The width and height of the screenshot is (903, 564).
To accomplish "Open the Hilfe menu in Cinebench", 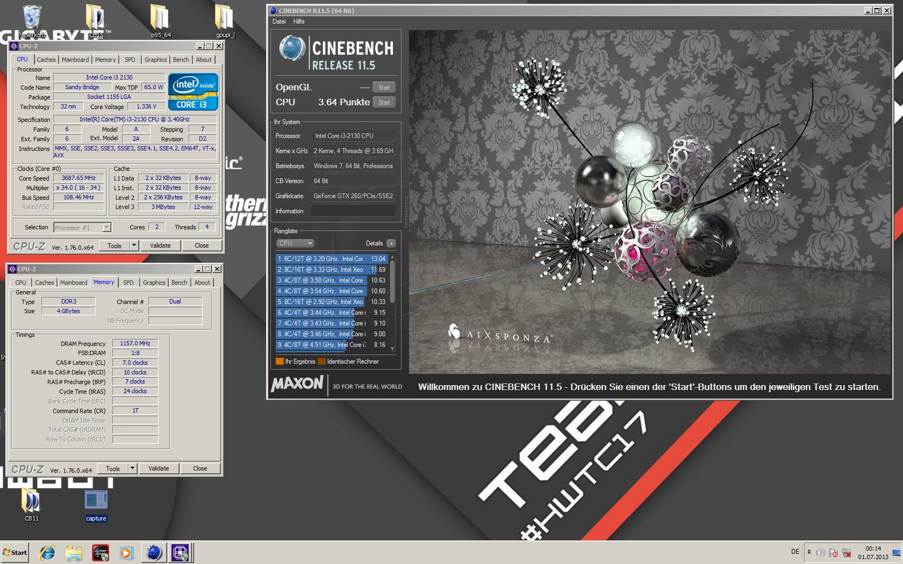I will [x=299, y=21].
